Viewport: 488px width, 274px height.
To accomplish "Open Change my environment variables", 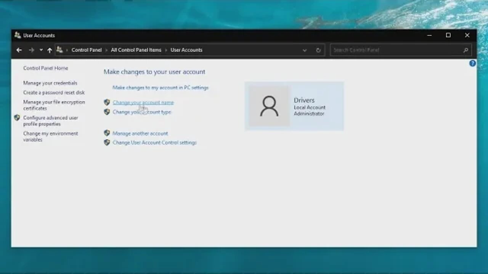I will pyautogui.click(x=50, y=136).
